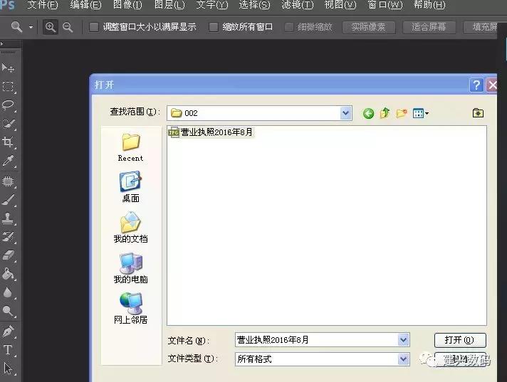Open the Zoom tool preset picker arrow
Screen dimensions: 507x382
tap(31, 27)
